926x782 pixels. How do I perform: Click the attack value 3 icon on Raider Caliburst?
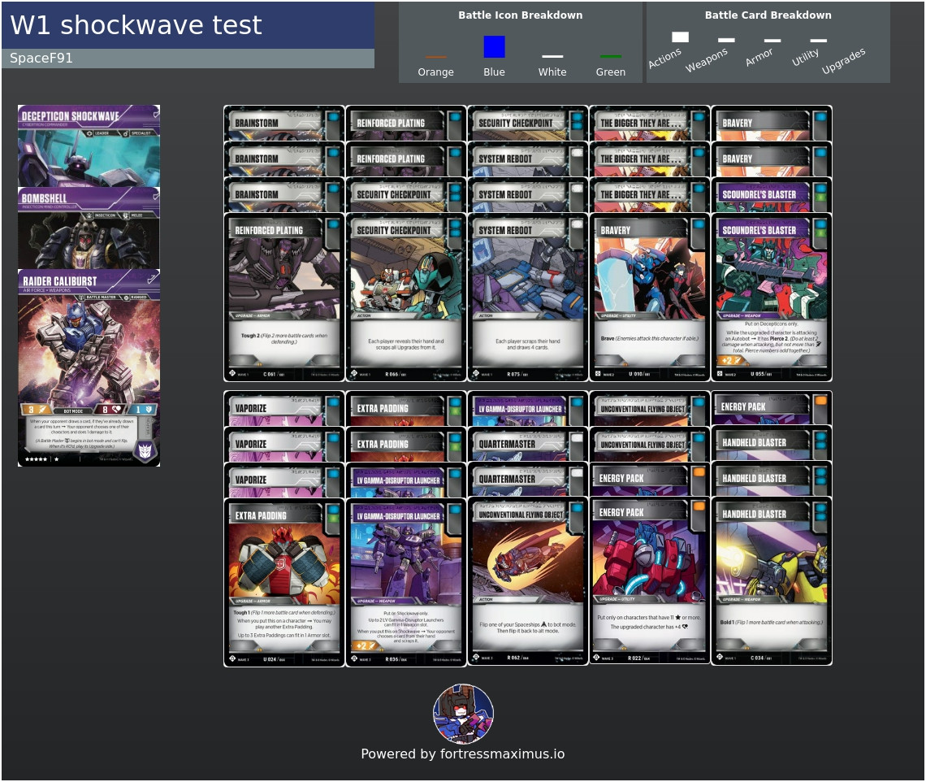tap(35, 409)
